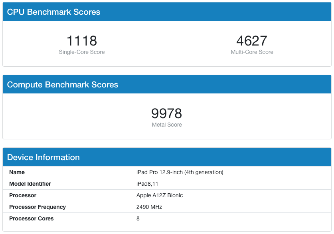Click the Multi-Core Score label
The image size is (334, 234).
click(x=252, y=52)
